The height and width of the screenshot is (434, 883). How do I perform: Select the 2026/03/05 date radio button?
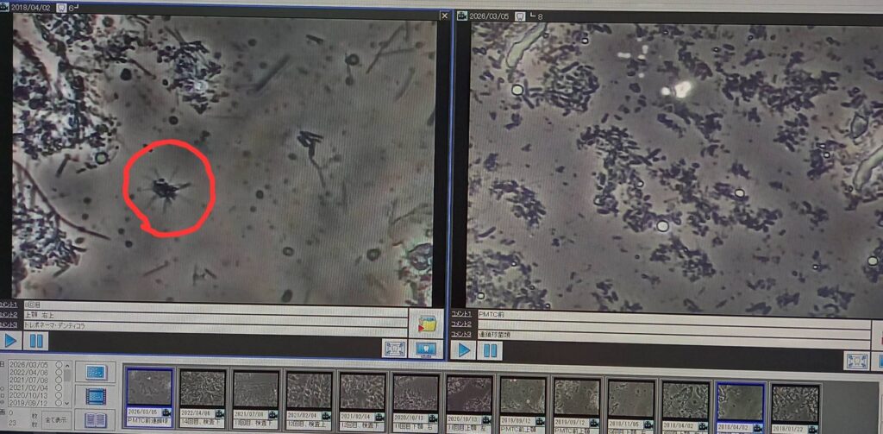point(59,366)
